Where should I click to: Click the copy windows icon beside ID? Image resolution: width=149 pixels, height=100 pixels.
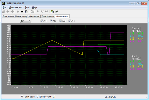click(x=52, y=12)
